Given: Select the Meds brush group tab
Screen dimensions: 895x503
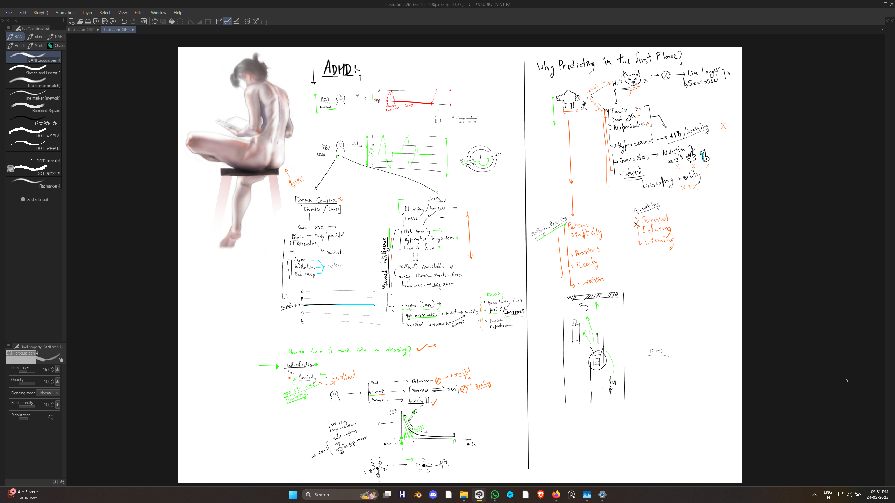Looking at the screenshot, I should coord(35,45).
